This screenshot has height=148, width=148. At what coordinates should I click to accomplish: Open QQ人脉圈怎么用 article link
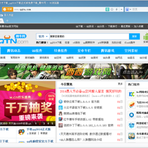[x=81, y=140]
